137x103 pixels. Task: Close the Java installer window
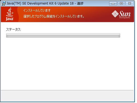(x=130, y=3)
